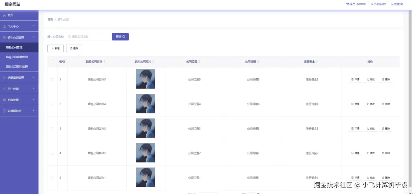Click the 结婚案例管理 sidebar icon
413x194 pixels.
4,78
